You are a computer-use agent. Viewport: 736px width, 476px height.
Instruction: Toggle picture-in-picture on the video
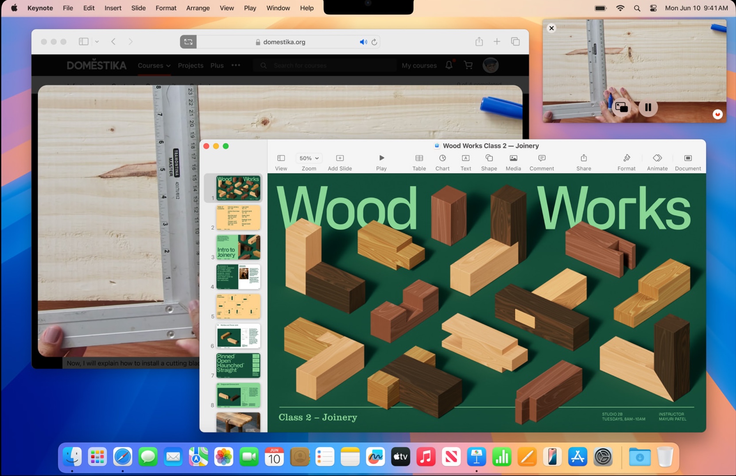tap(621, 107)
